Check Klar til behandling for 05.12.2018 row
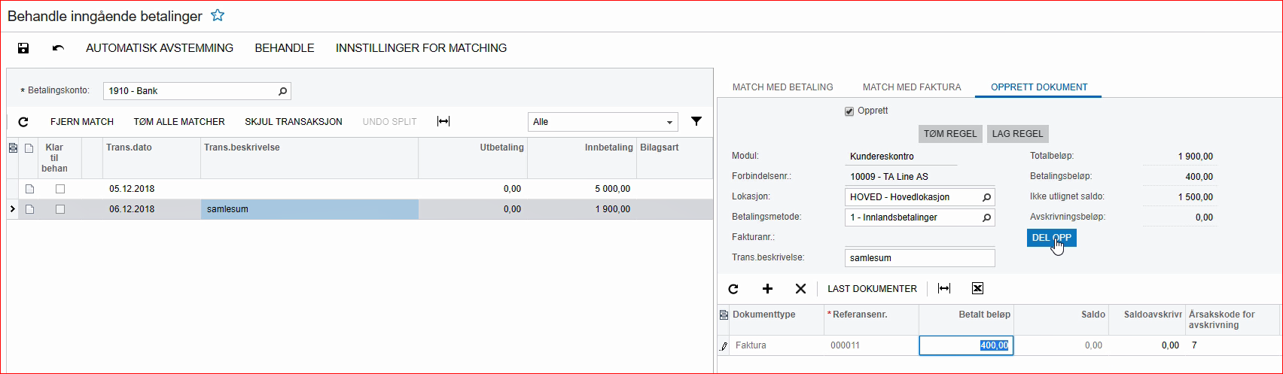 (x=60, y=189)
